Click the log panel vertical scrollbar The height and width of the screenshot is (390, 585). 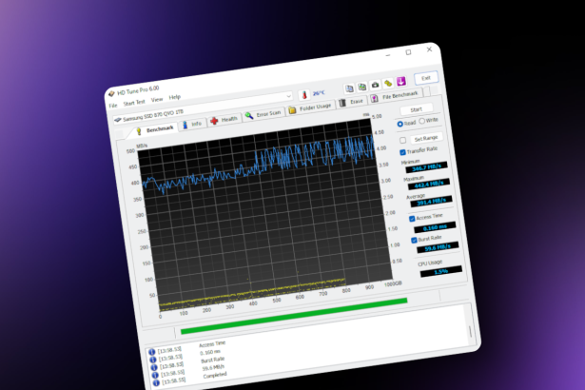(471, 331)
